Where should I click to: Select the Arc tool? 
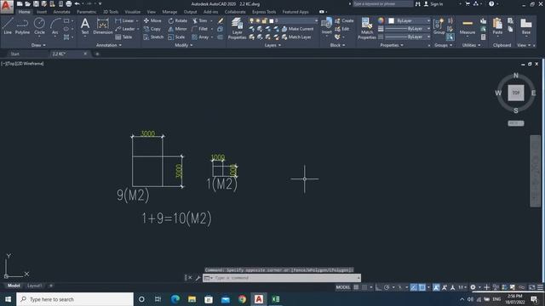click(x=54, y=26)
